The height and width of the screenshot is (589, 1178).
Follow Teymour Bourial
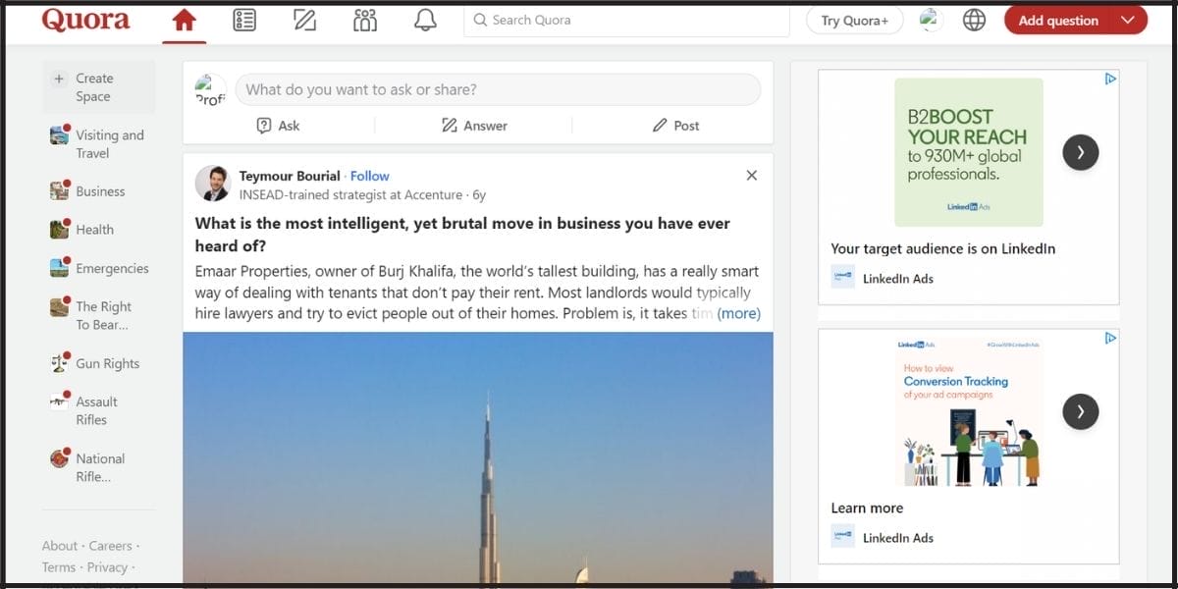pyautogui.click(x=369, y=176)
